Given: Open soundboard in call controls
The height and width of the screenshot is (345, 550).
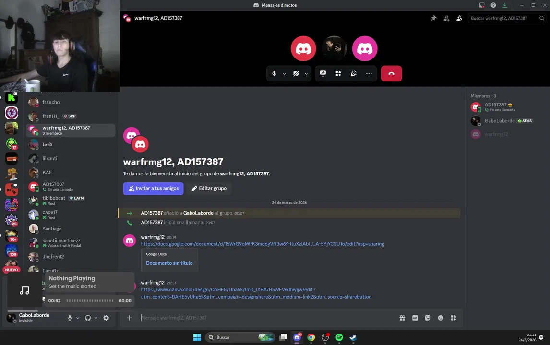Looking at the screenshot, I should 354,74.
